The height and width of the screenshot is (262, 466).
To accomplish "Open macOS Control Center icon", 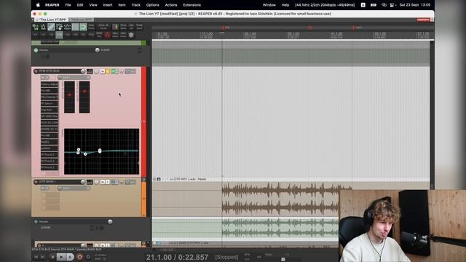I will point(392,5).
